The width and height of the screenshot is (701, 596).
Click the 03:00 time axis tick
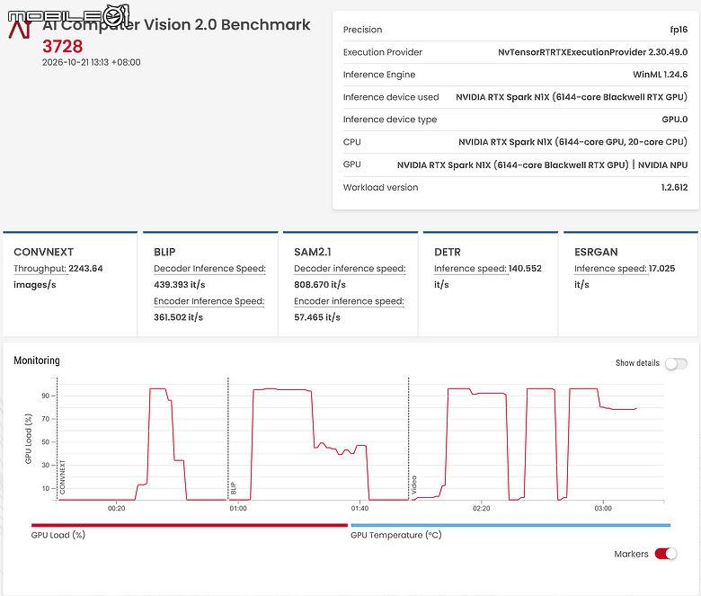[603, 509]
